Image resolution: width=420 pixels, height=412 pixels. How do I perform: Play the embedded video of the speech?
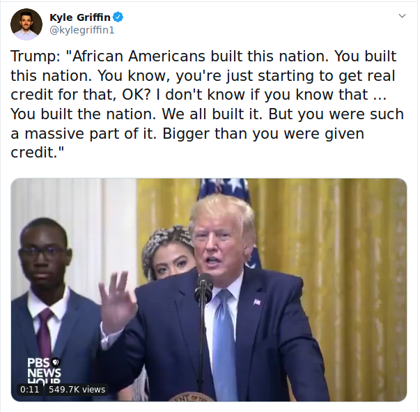[209, 289]
